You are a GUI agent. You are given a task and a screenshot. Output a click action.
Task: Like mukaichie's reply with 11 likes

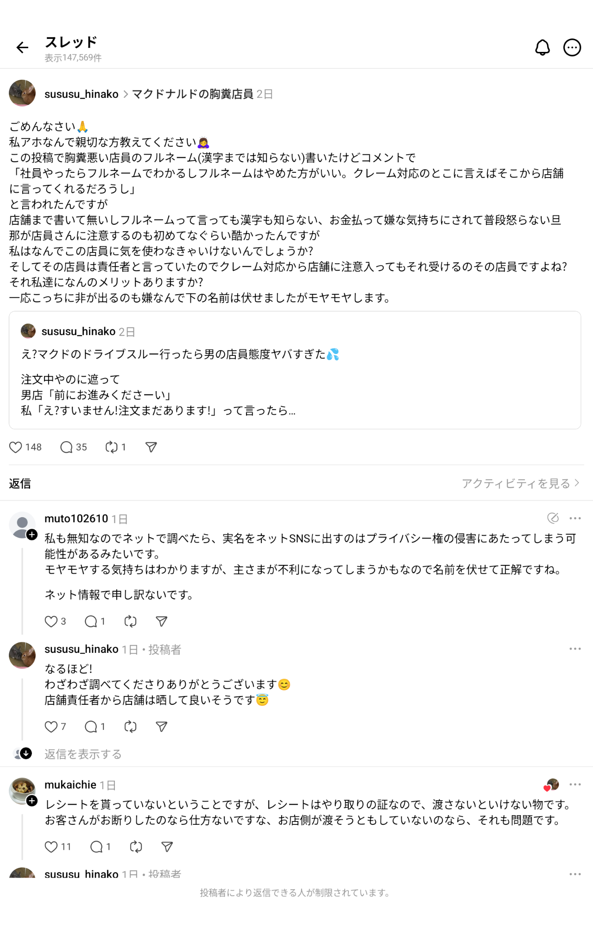(x=51, y=847)
